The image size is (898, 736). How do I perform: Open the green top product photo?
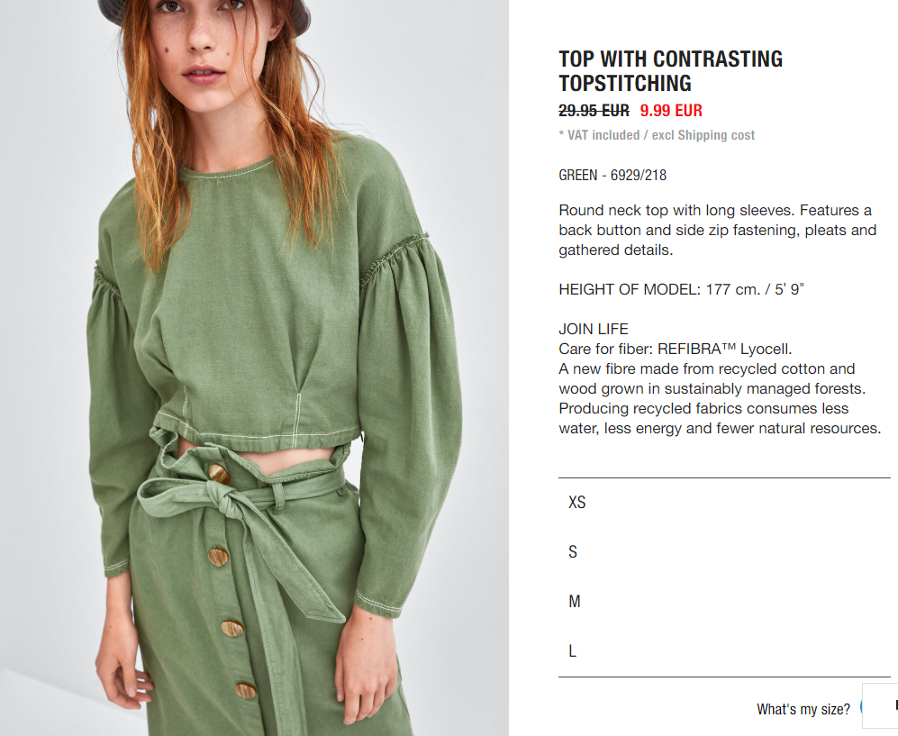pos(254,368)
